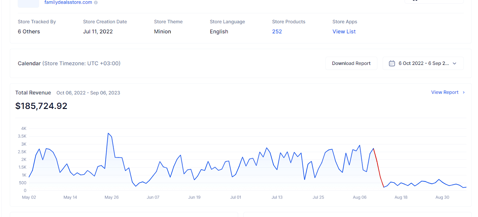478x217 pixels.
Task: Open the Store Apps View List link
Action: point(344,32)
